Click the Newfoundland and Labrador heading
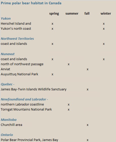 (x=24, y=99)
